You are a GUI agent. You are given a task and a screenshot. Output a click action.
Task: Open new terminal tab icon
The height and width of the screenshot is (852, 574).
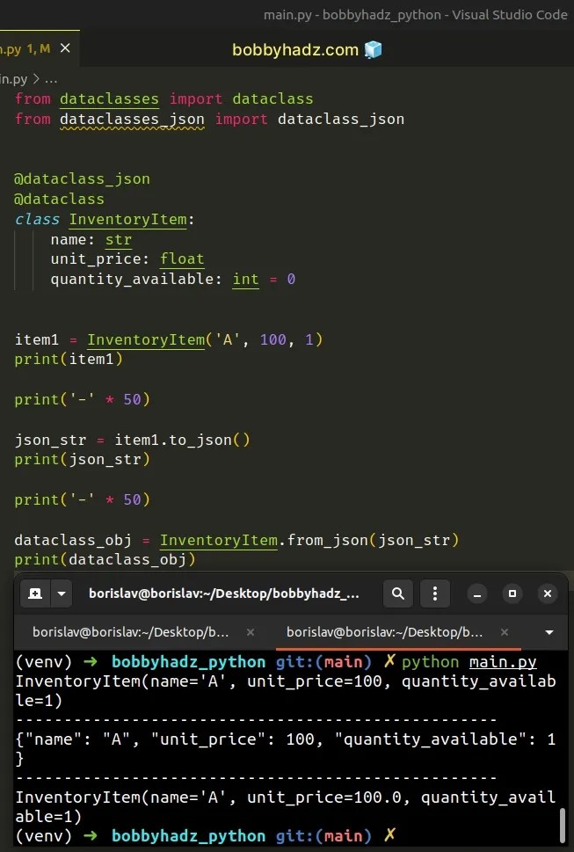[x=35, y=593]
